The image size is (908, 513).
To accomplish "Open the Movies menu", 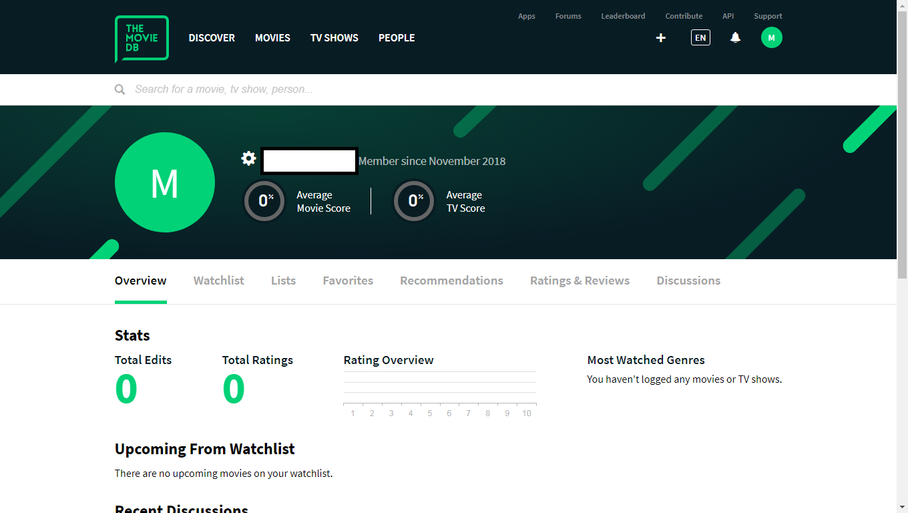I will click(x=272, y=38).
